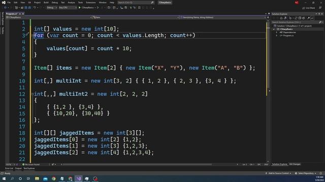
Task: Click the Save icon in toolbar
Action: (x=26, y=8)
